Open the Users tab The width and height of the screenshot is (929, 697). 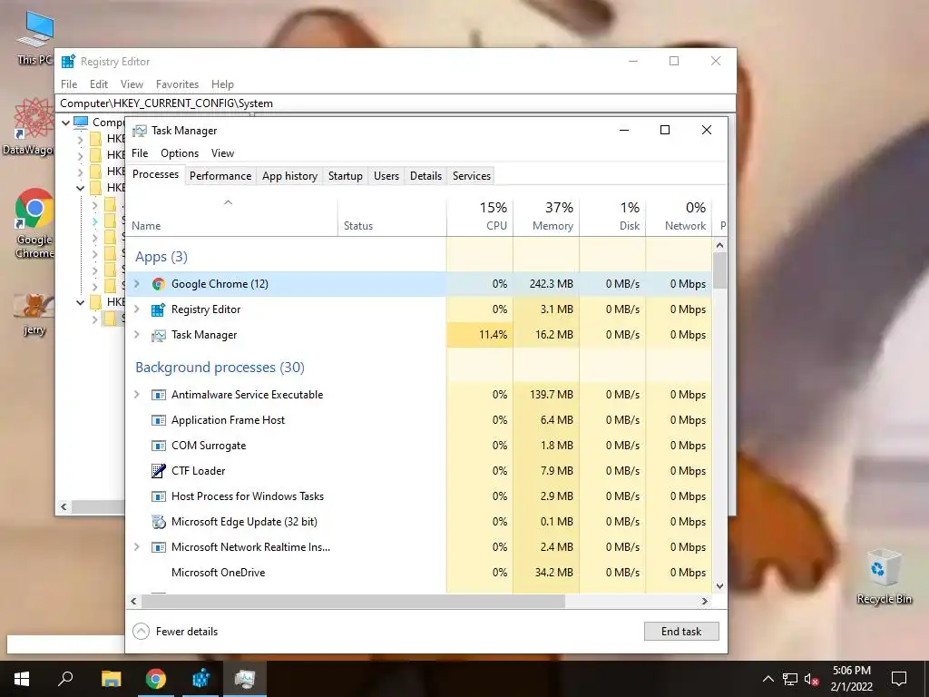[386, 176]
